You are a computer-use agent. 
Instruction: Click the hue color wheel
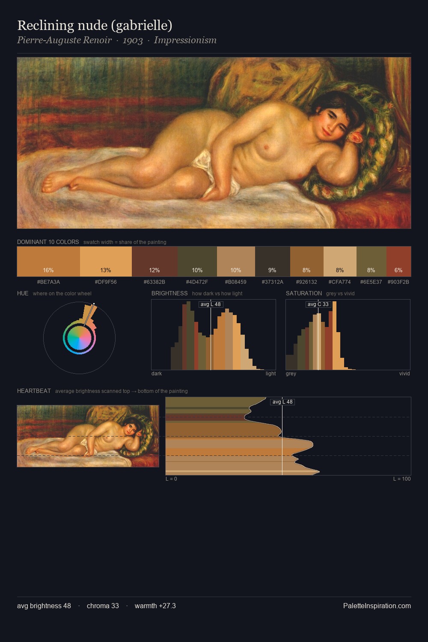tap(79, 338)
